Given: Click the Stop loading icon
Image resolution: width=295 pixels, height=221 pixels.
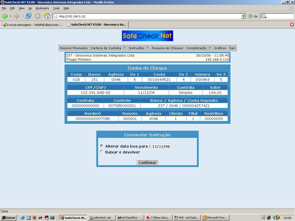Looking at the screenshot, I should coord(38,16).
